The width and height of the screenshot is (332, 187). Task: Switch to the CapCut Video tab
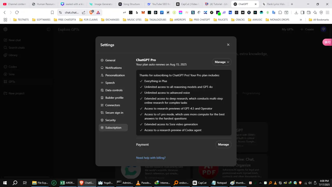coord(188,4)
